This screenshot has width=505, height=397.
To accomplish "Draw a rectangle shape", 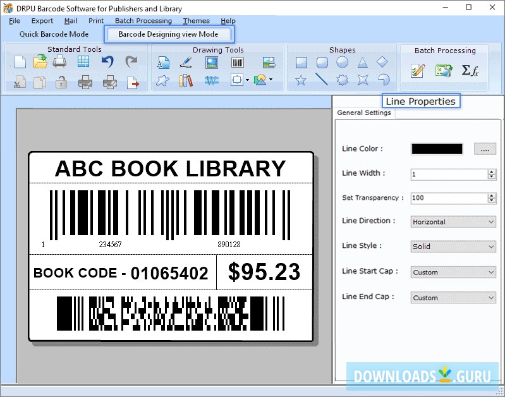I will [301, 62].
